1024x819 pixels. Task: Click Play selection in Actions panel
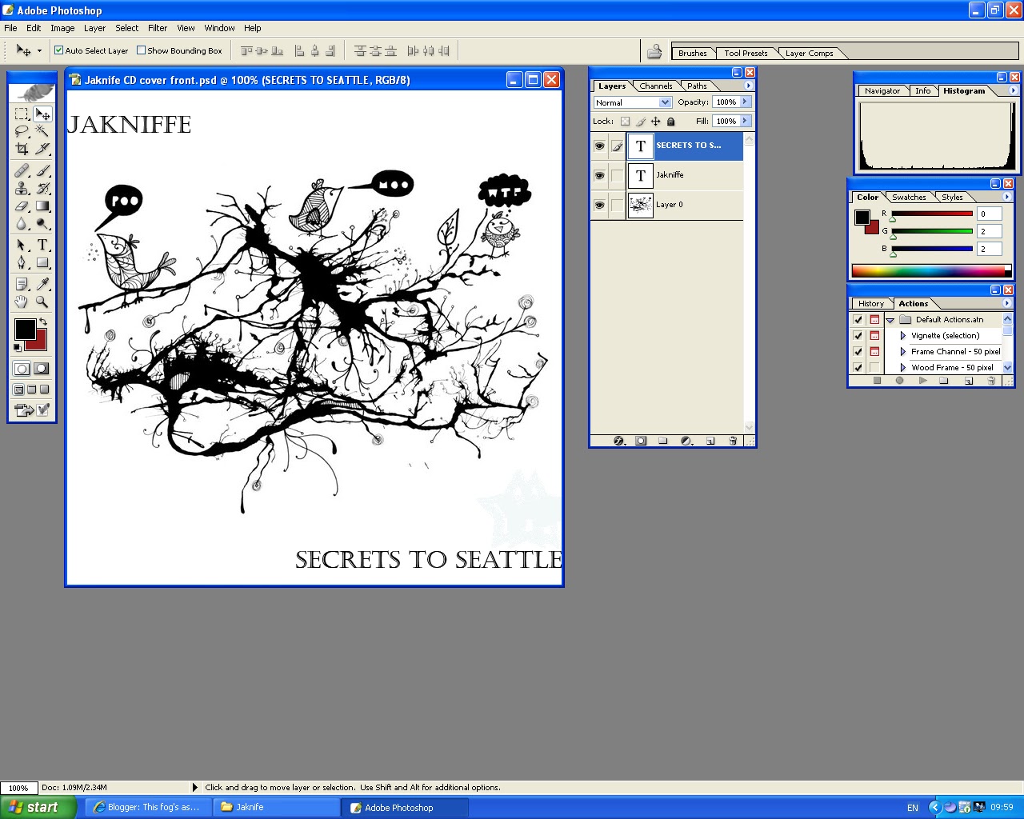tap(922, 382)
